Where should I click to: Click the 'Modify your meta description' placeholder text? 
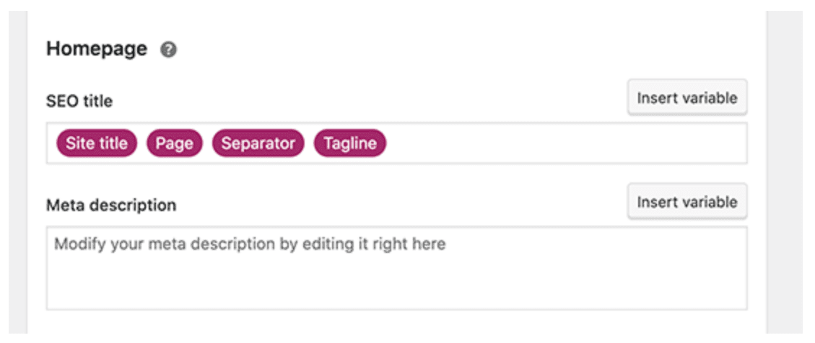click(250, 244)
